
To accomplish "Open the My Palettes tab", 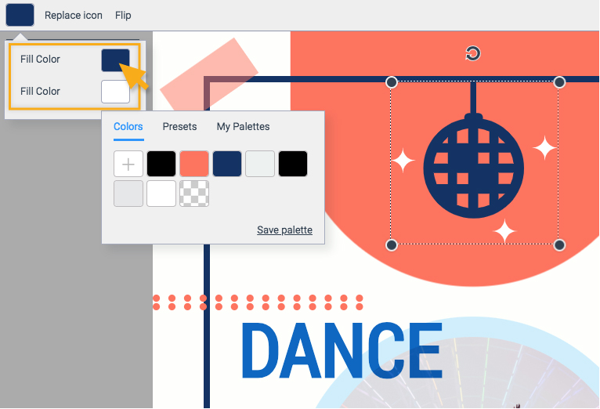I will click(x=243, y=127).
